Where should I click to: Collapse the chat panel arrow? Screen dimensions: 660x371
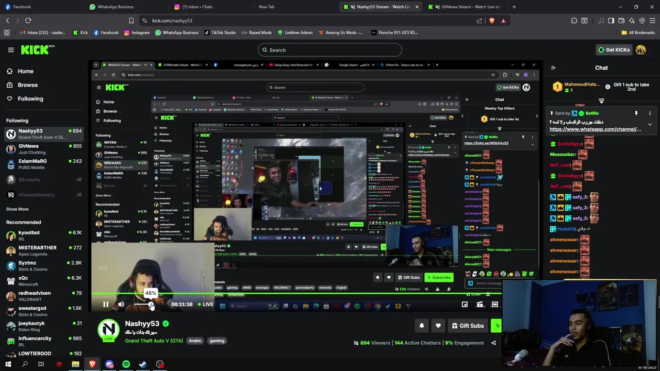(x=553, y=68)
